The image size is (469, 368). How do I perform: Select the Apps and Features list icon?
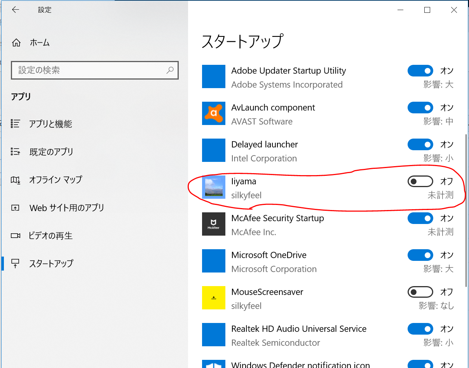tap(16, 124)
